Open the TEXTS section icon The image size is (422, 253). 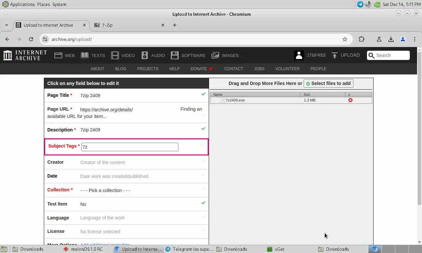click(85, 55)
